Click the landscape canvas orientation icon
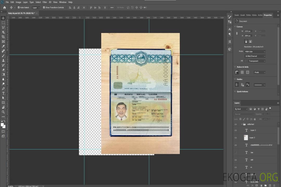This screenshot has width=281, height=187. [250, 41]
